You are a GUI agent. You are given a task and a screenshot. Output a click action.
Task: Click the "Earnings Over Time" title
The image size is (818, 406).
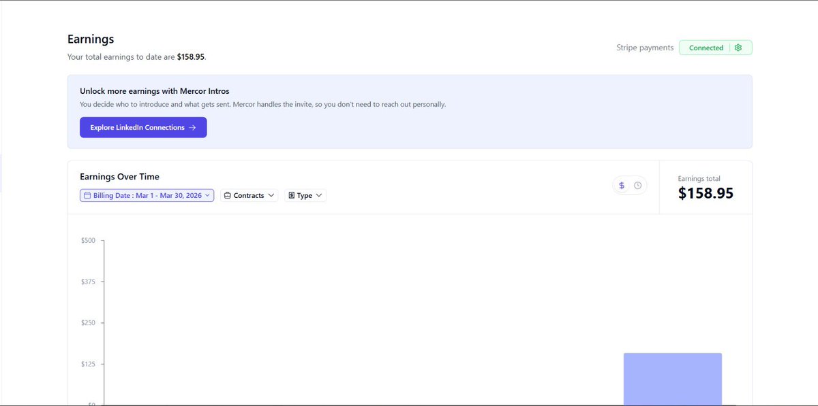(x=119, y=177)
